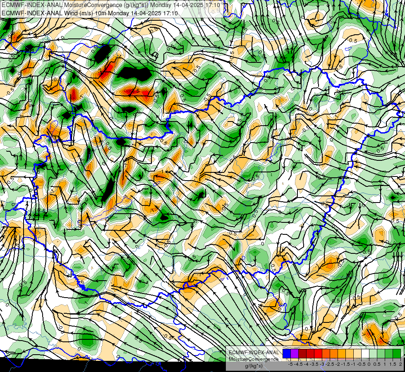Select the -2 legend scale value
405x372 pixels.
pyautogui.click(x=338, y=364)
